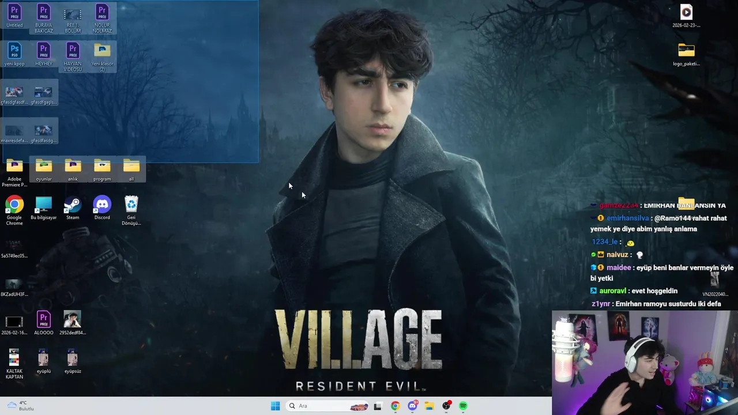The image size is (738, 415).
Task: Open Discord from the taskbar
Action: coord(412,406)
